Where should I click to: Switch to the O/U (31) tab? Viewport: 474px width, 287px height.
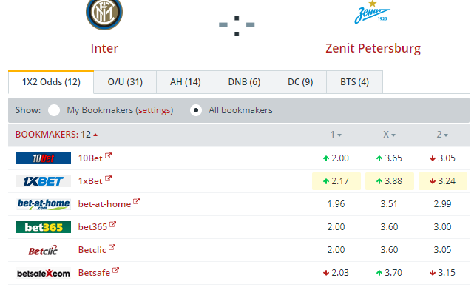point(125,82)
